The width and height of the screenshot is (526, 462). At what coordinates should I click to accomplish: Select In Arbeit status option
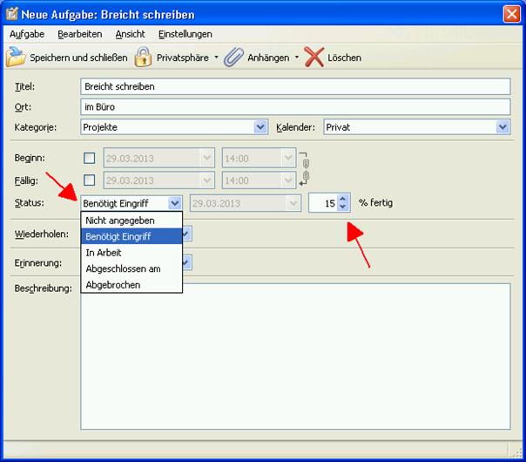[x=131, y=253]
